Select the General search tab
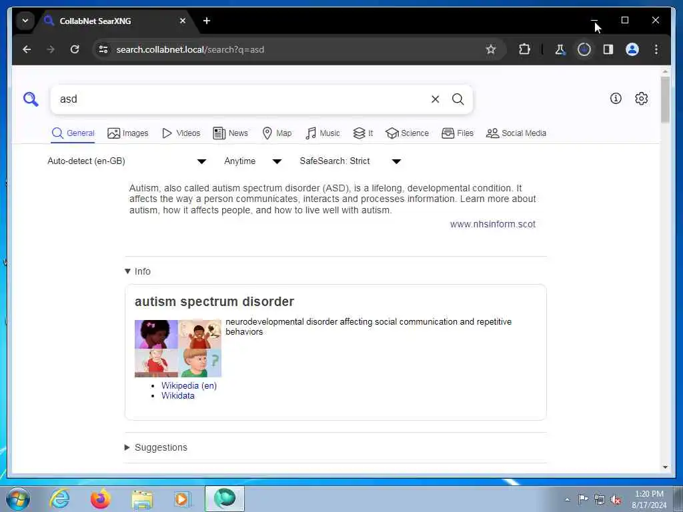This screenshot has height=512, width=683. pyautogui.click(x=73, y=133)
